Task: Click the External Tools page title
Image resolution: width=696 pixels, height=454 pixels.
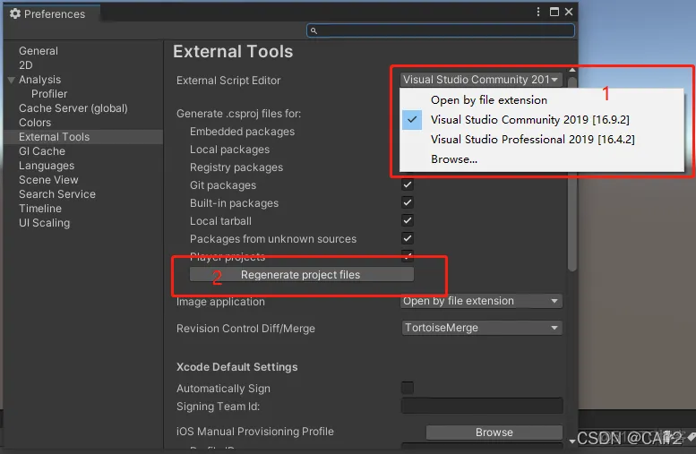Action: tap(233, 51)
